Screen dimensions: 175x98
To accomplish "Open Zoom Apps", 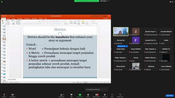I will 112,95.
